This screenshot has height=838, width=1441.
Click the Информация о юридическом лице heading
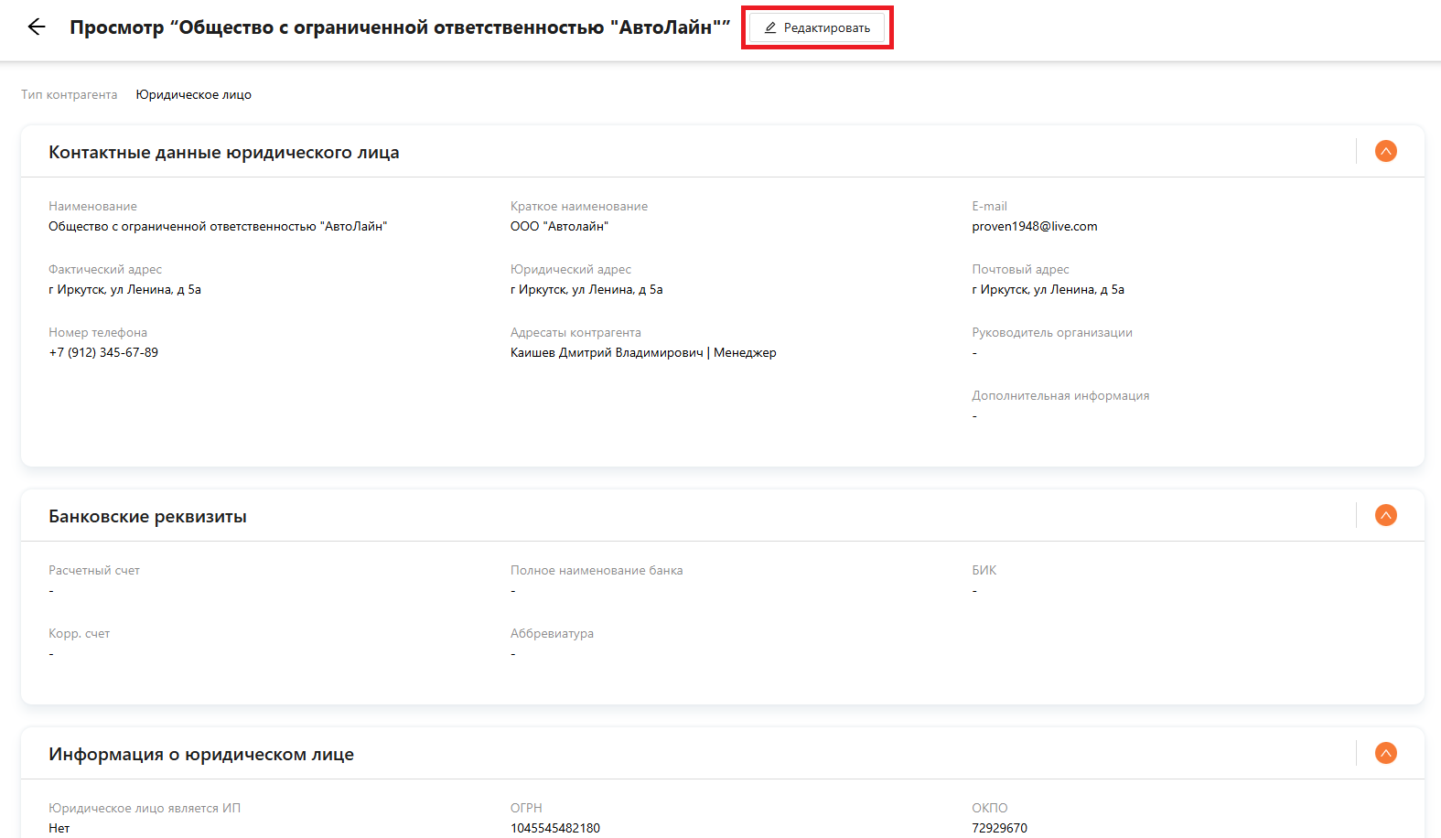(x=201, y=754)
